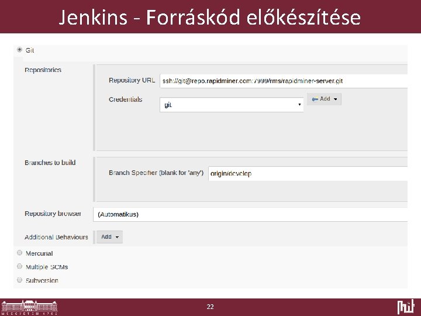
Task: Click the Additional Behaviours label
Action: (56, 237)
